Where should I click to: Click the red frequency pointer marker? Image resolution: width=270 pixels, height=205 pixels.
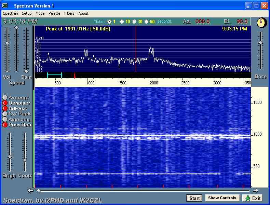(x=75, y=75)
